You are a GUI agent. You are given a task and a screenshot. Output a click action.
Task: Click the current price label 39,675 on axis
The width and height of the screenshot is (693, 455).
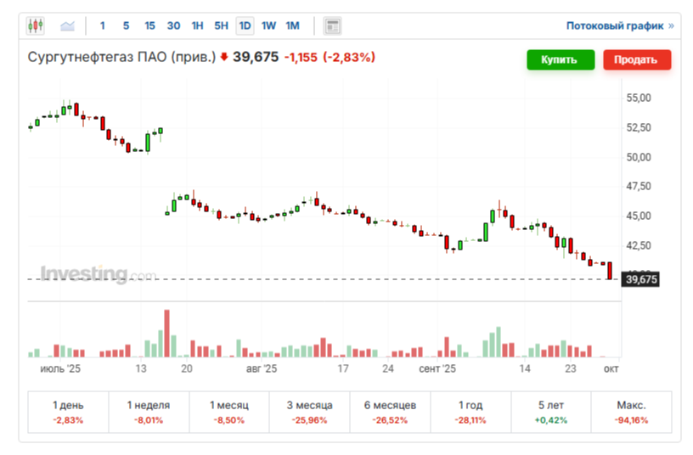click(x=641, y=279)
